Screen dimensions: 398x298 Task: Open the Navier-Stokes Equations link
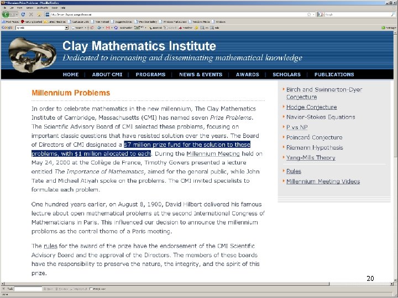(321, 117)
